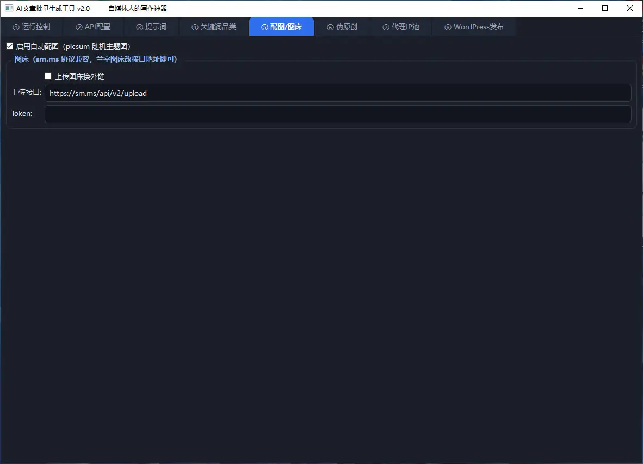The image size is (643, 464).
Task: Click the 上传接口 URL input field
Action: click(338, 93)
